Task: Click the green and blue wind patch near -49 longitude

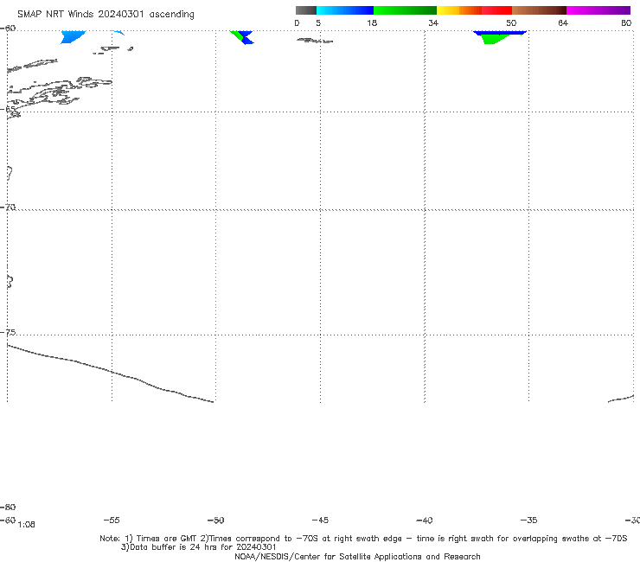Action: 242,37
